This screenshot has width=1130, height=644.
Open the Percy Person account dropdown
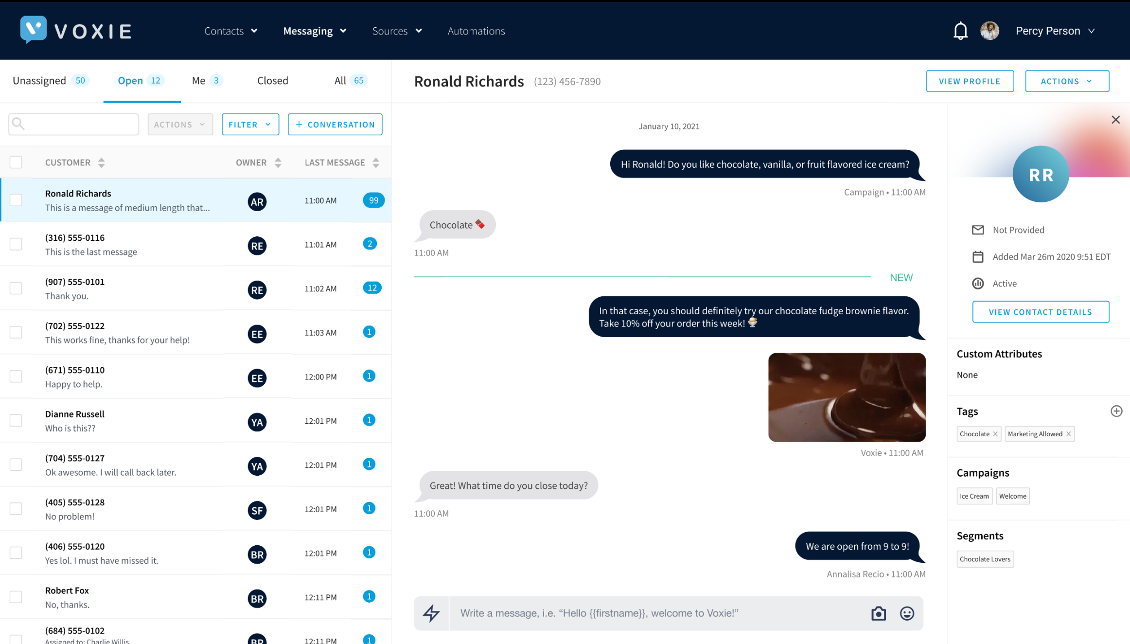[1055, 30]
